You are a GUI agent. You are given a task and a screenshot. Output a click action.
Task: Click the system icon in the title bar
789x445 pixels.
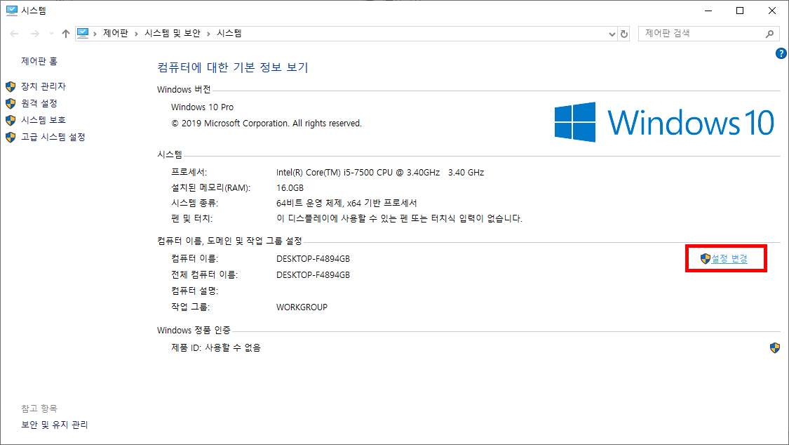tap(12, 11)
